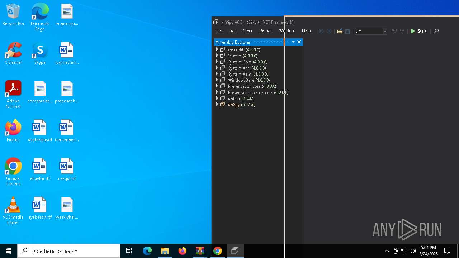Click the System.Xaml assembly icon
The height and width of the screenshot is (258, 459).
point(222,74)
